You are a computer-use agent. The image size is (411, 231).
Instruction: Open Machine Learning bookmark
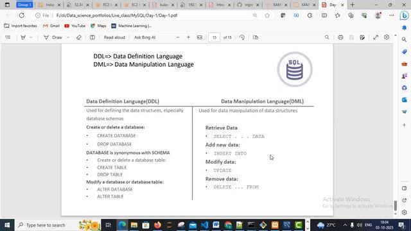(x=132, y=26)
